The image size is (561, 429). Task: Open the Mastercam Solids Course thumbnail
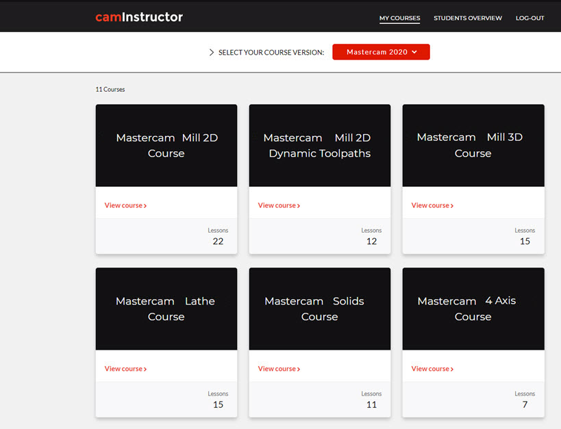320,309
